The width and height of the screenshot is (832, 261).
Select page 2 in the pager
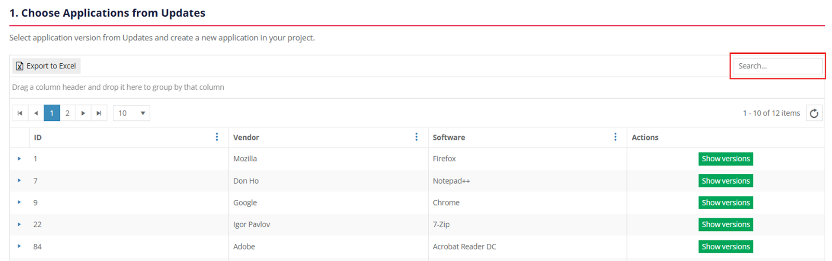click(67, 113)
